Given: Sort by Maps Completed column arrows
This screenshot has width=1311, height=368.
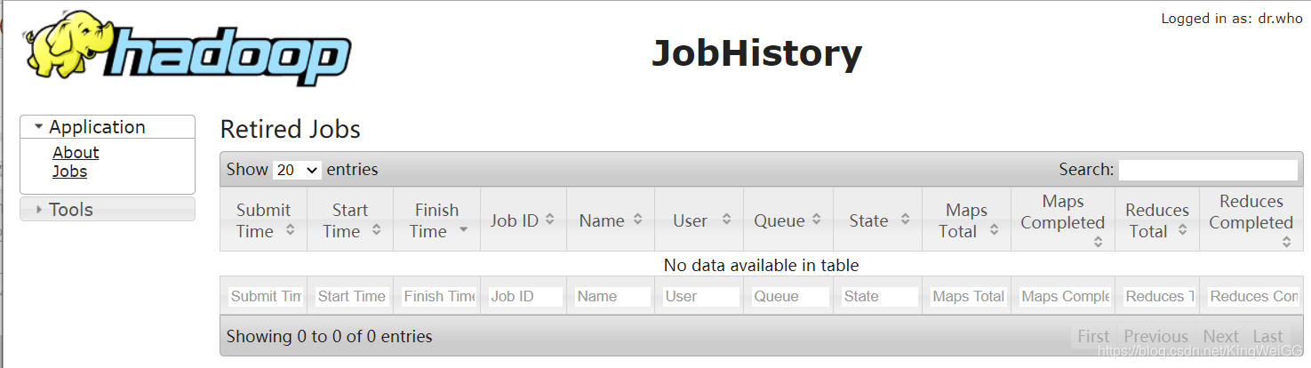Looking at the screenshot, I should (1099, 241).
